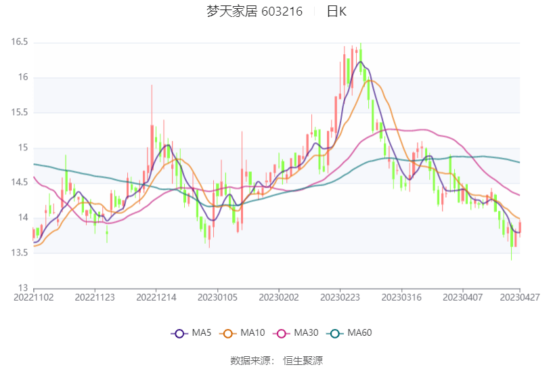Toggle the MA5 legend series

point(191,332)
